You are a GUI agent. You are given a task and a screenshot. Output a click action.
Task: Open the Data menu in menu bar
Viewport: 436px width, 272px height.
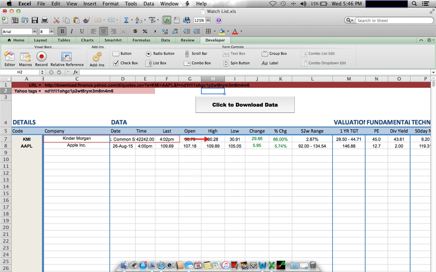click(149, 3)
